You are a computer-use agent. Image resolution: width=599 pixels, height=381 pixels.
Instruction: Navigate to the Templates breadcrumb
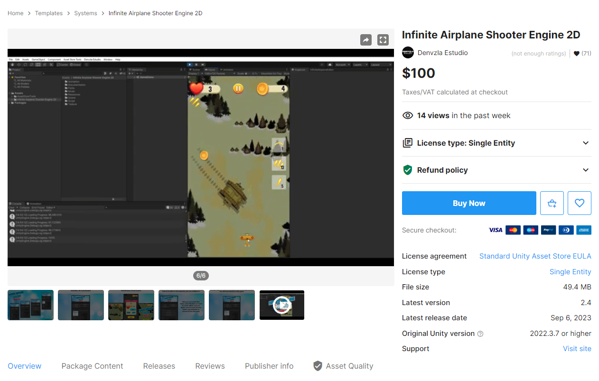point(49,13)
